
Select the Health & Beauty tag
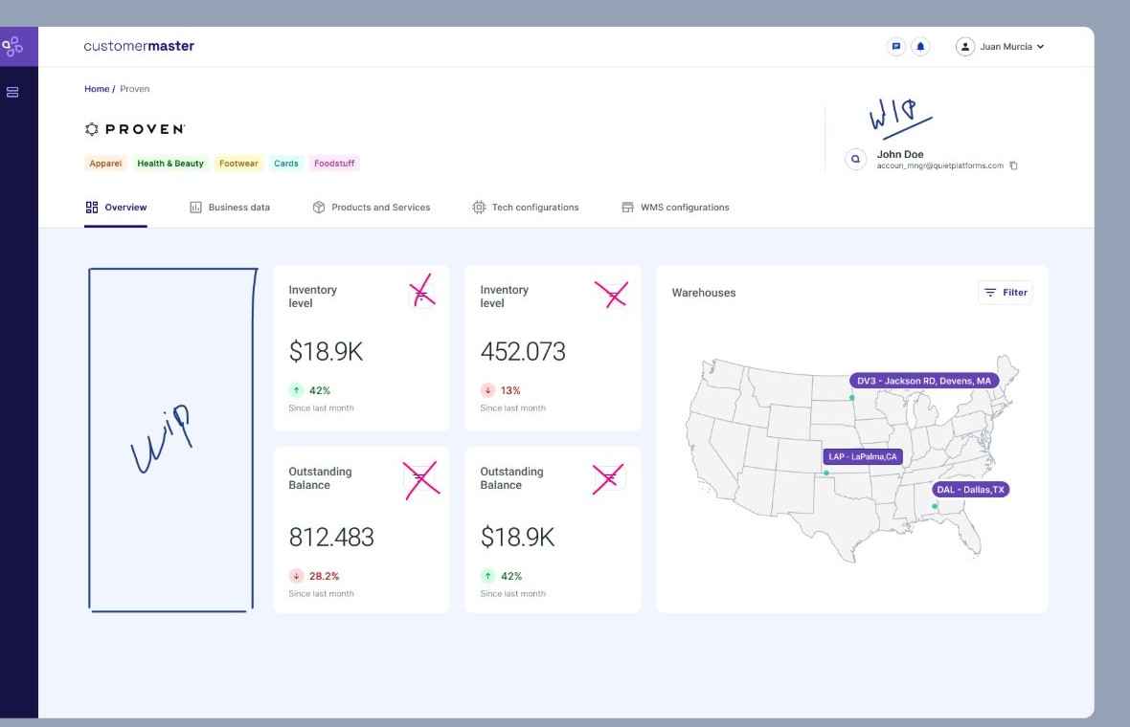click(170, 164)
